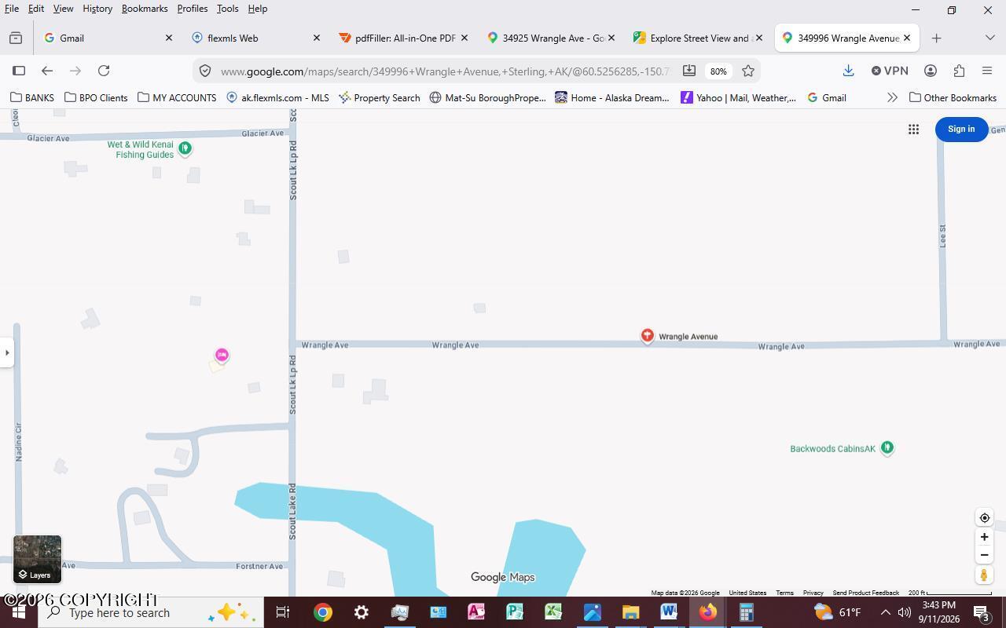Viewport: 1006px width, 628px height.
Task: Open the Firefox hamburger menu
Action: pos(987,71)
